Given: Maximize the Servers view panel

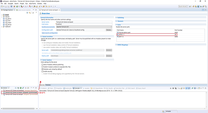Looking at the screenshot, I should (36, 88).
